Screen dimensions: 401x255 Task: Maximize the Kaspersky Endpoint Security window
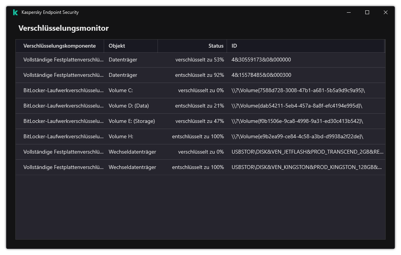click(x=367, y=12)
